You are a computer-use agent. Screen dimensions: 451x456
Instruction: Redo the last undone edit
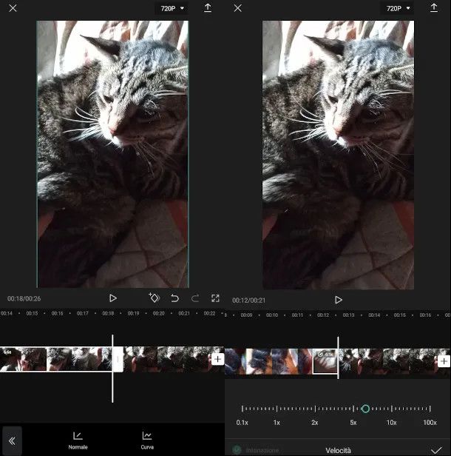[195, 298]
